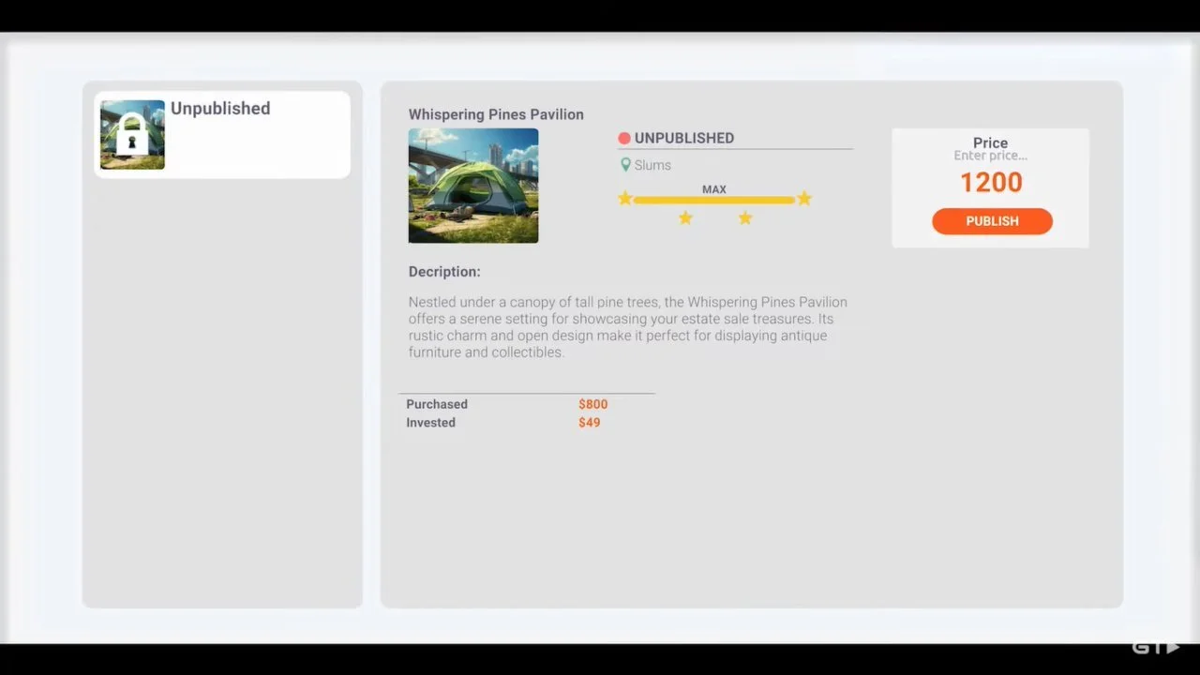The height and width of the screenshot is (675, 1200).
Task: Click the red UNPUBLISHED status dot
Action: point(623,138)
